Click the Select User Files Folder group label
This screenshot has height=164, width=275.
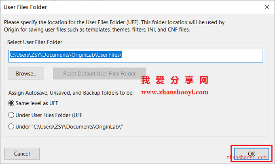(34, 43)
